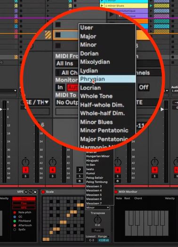This screenshot has height=247, width=178.
Task: Choose Locrian scale
Action: [107, 88]
